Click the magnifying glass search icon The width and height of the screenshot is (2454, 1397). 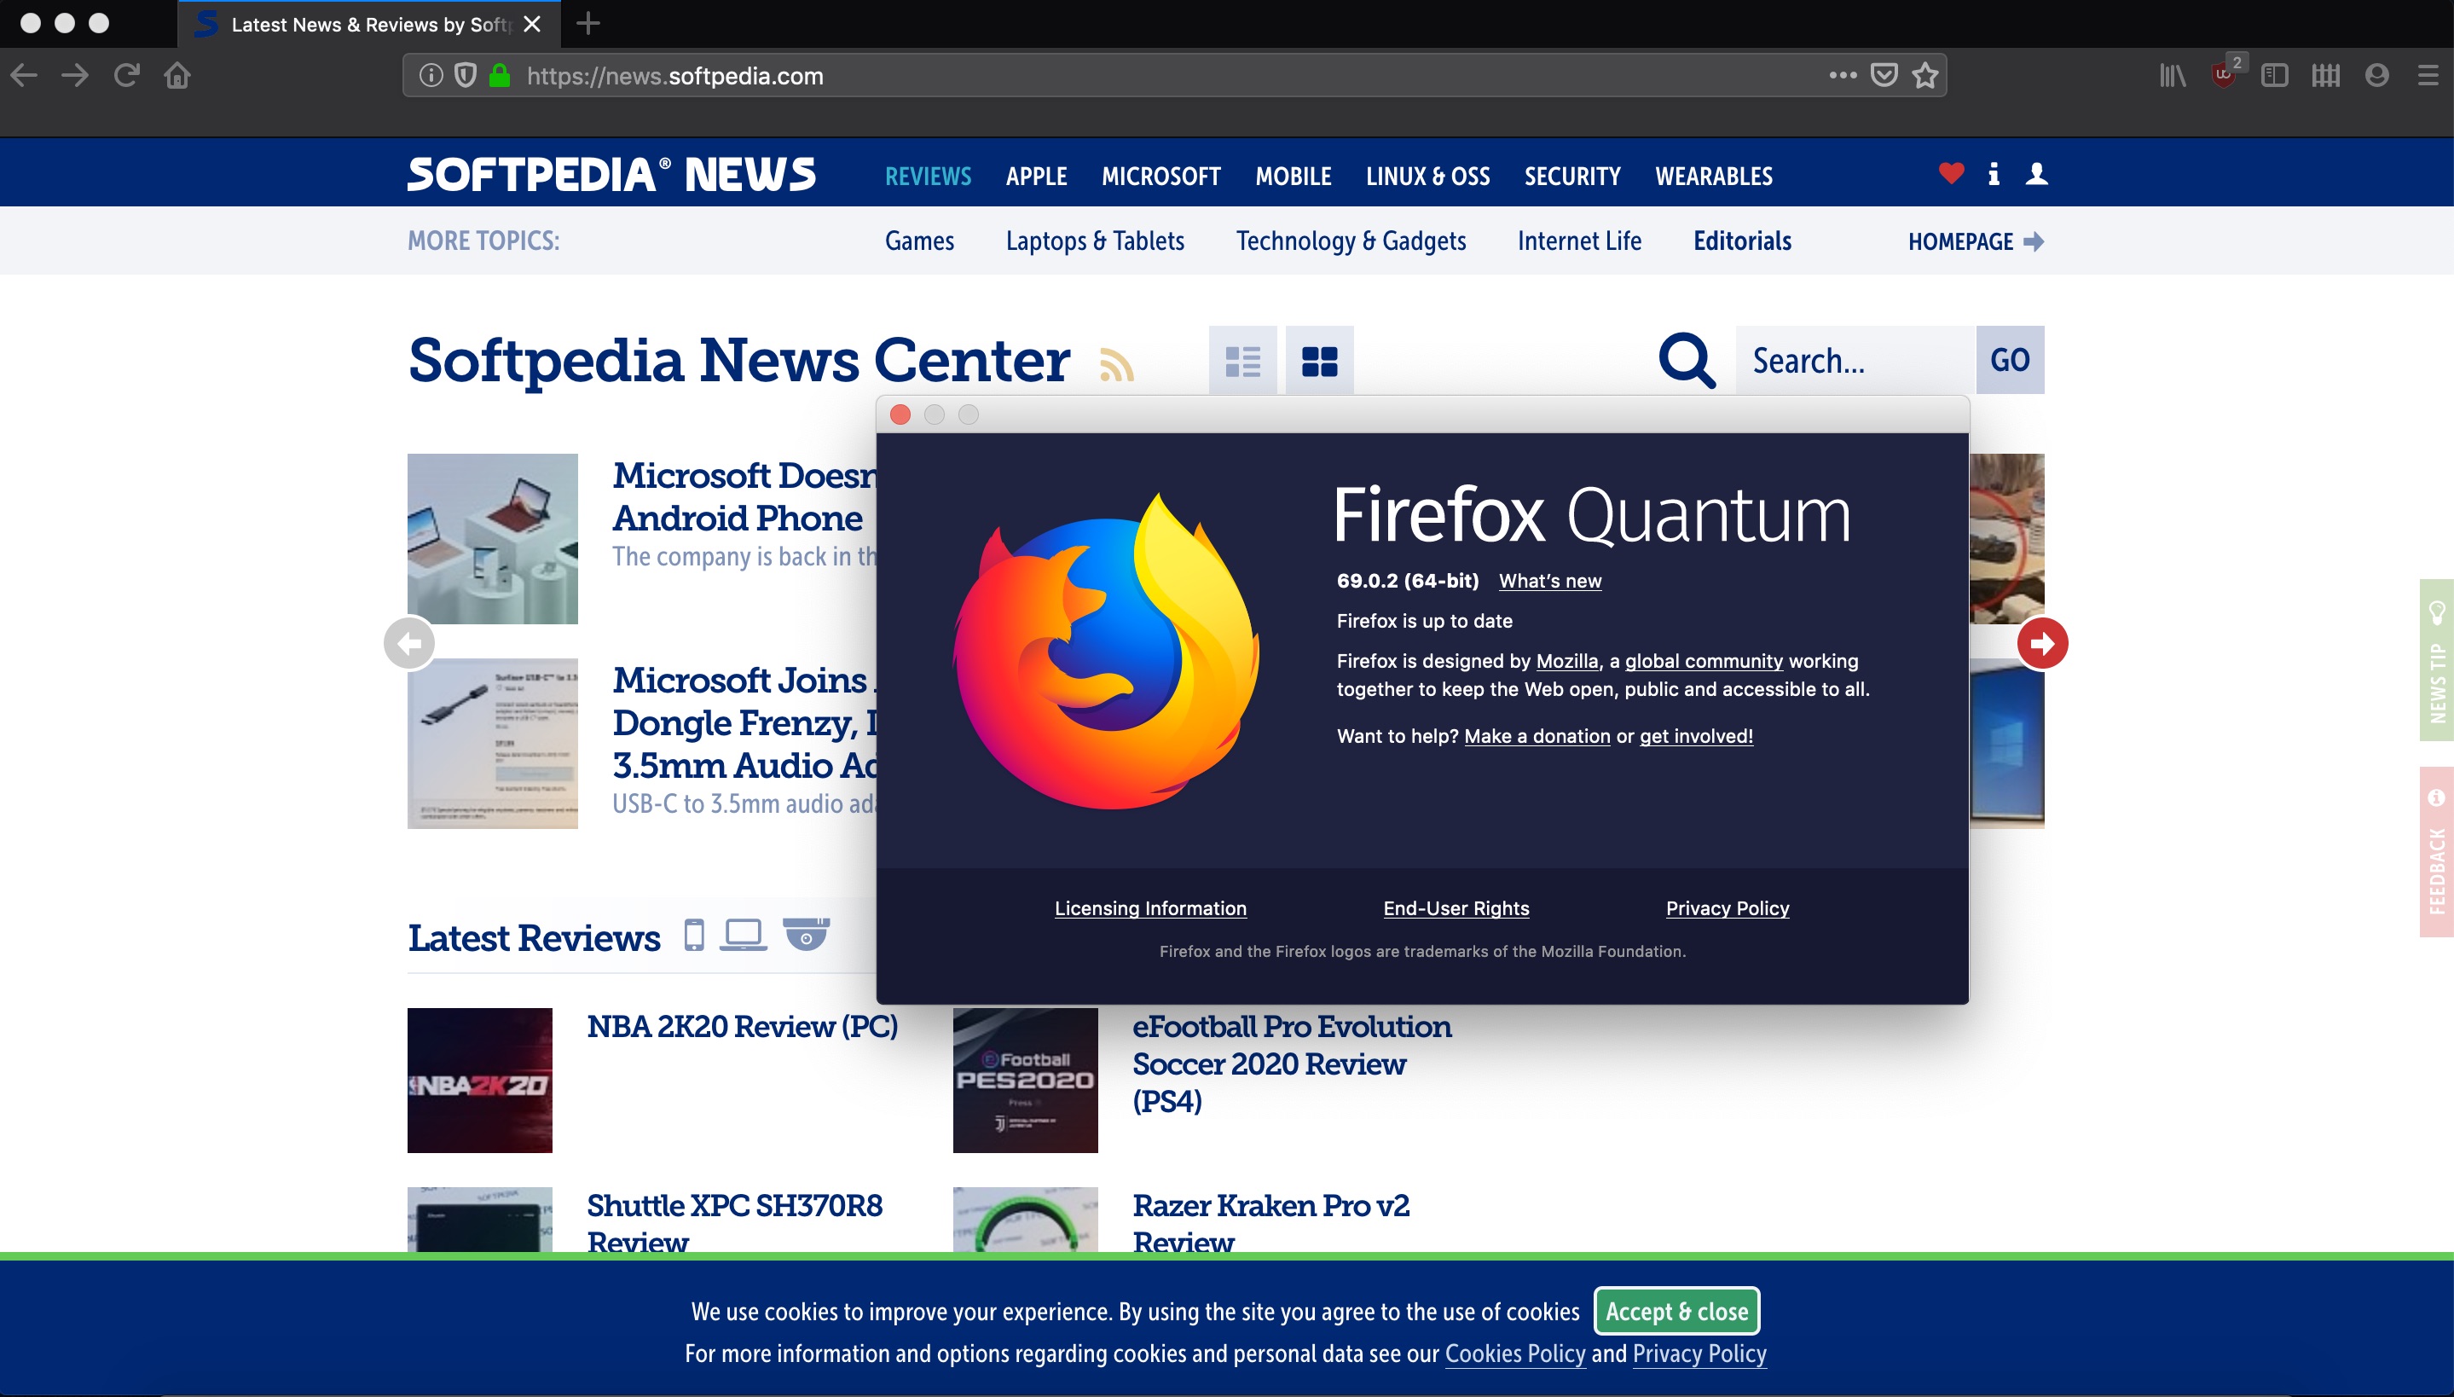1687,361
